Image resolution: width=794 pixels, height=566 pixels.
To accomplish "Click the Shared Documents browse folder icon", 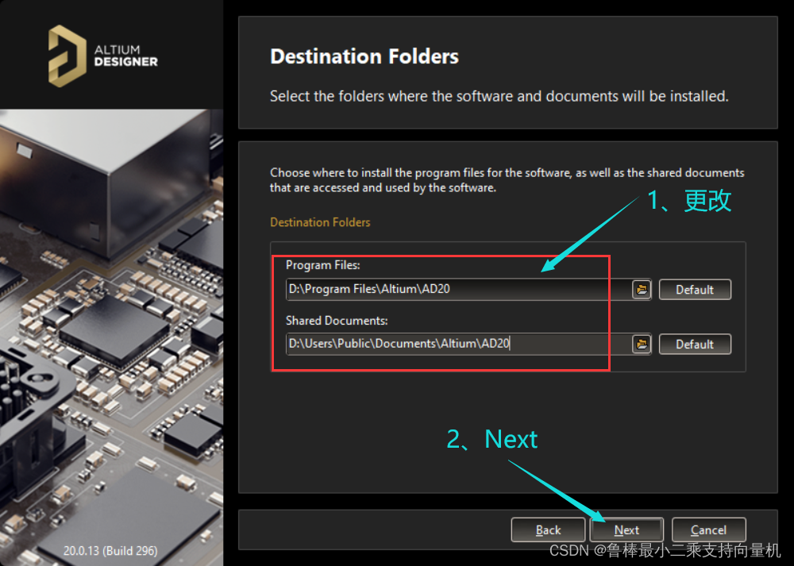I will click(x=642, y=345).
